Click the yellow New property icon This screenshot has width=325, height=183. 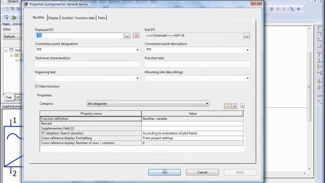pos(227,106)
